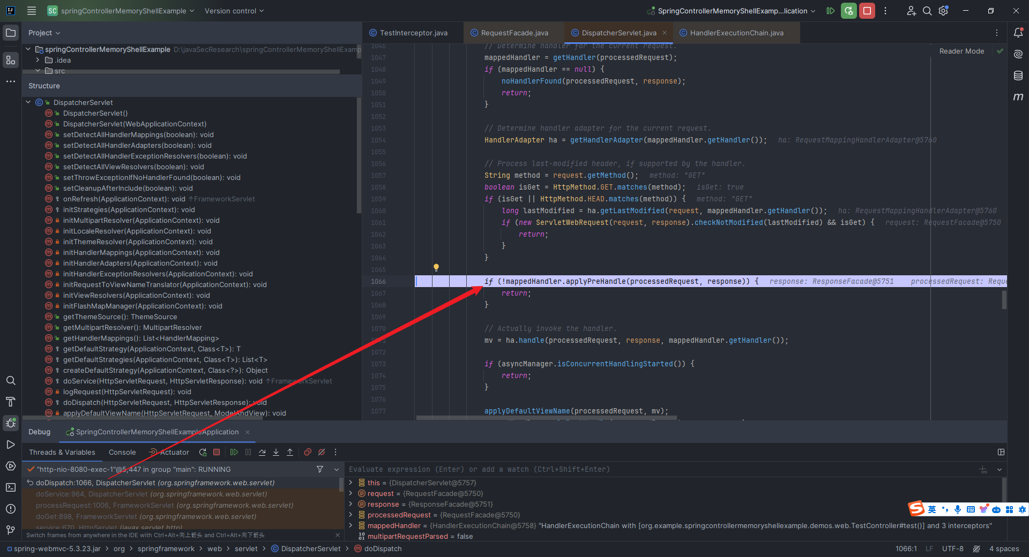The image size is (1029, 557).
Task: Click the editor horizontal scrollbar
Action: tap(547, 418)
